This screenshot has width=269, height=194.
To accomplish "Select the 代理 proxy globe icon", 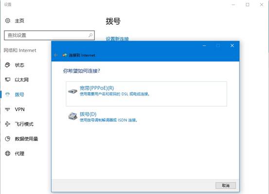I will click(8, 153).
